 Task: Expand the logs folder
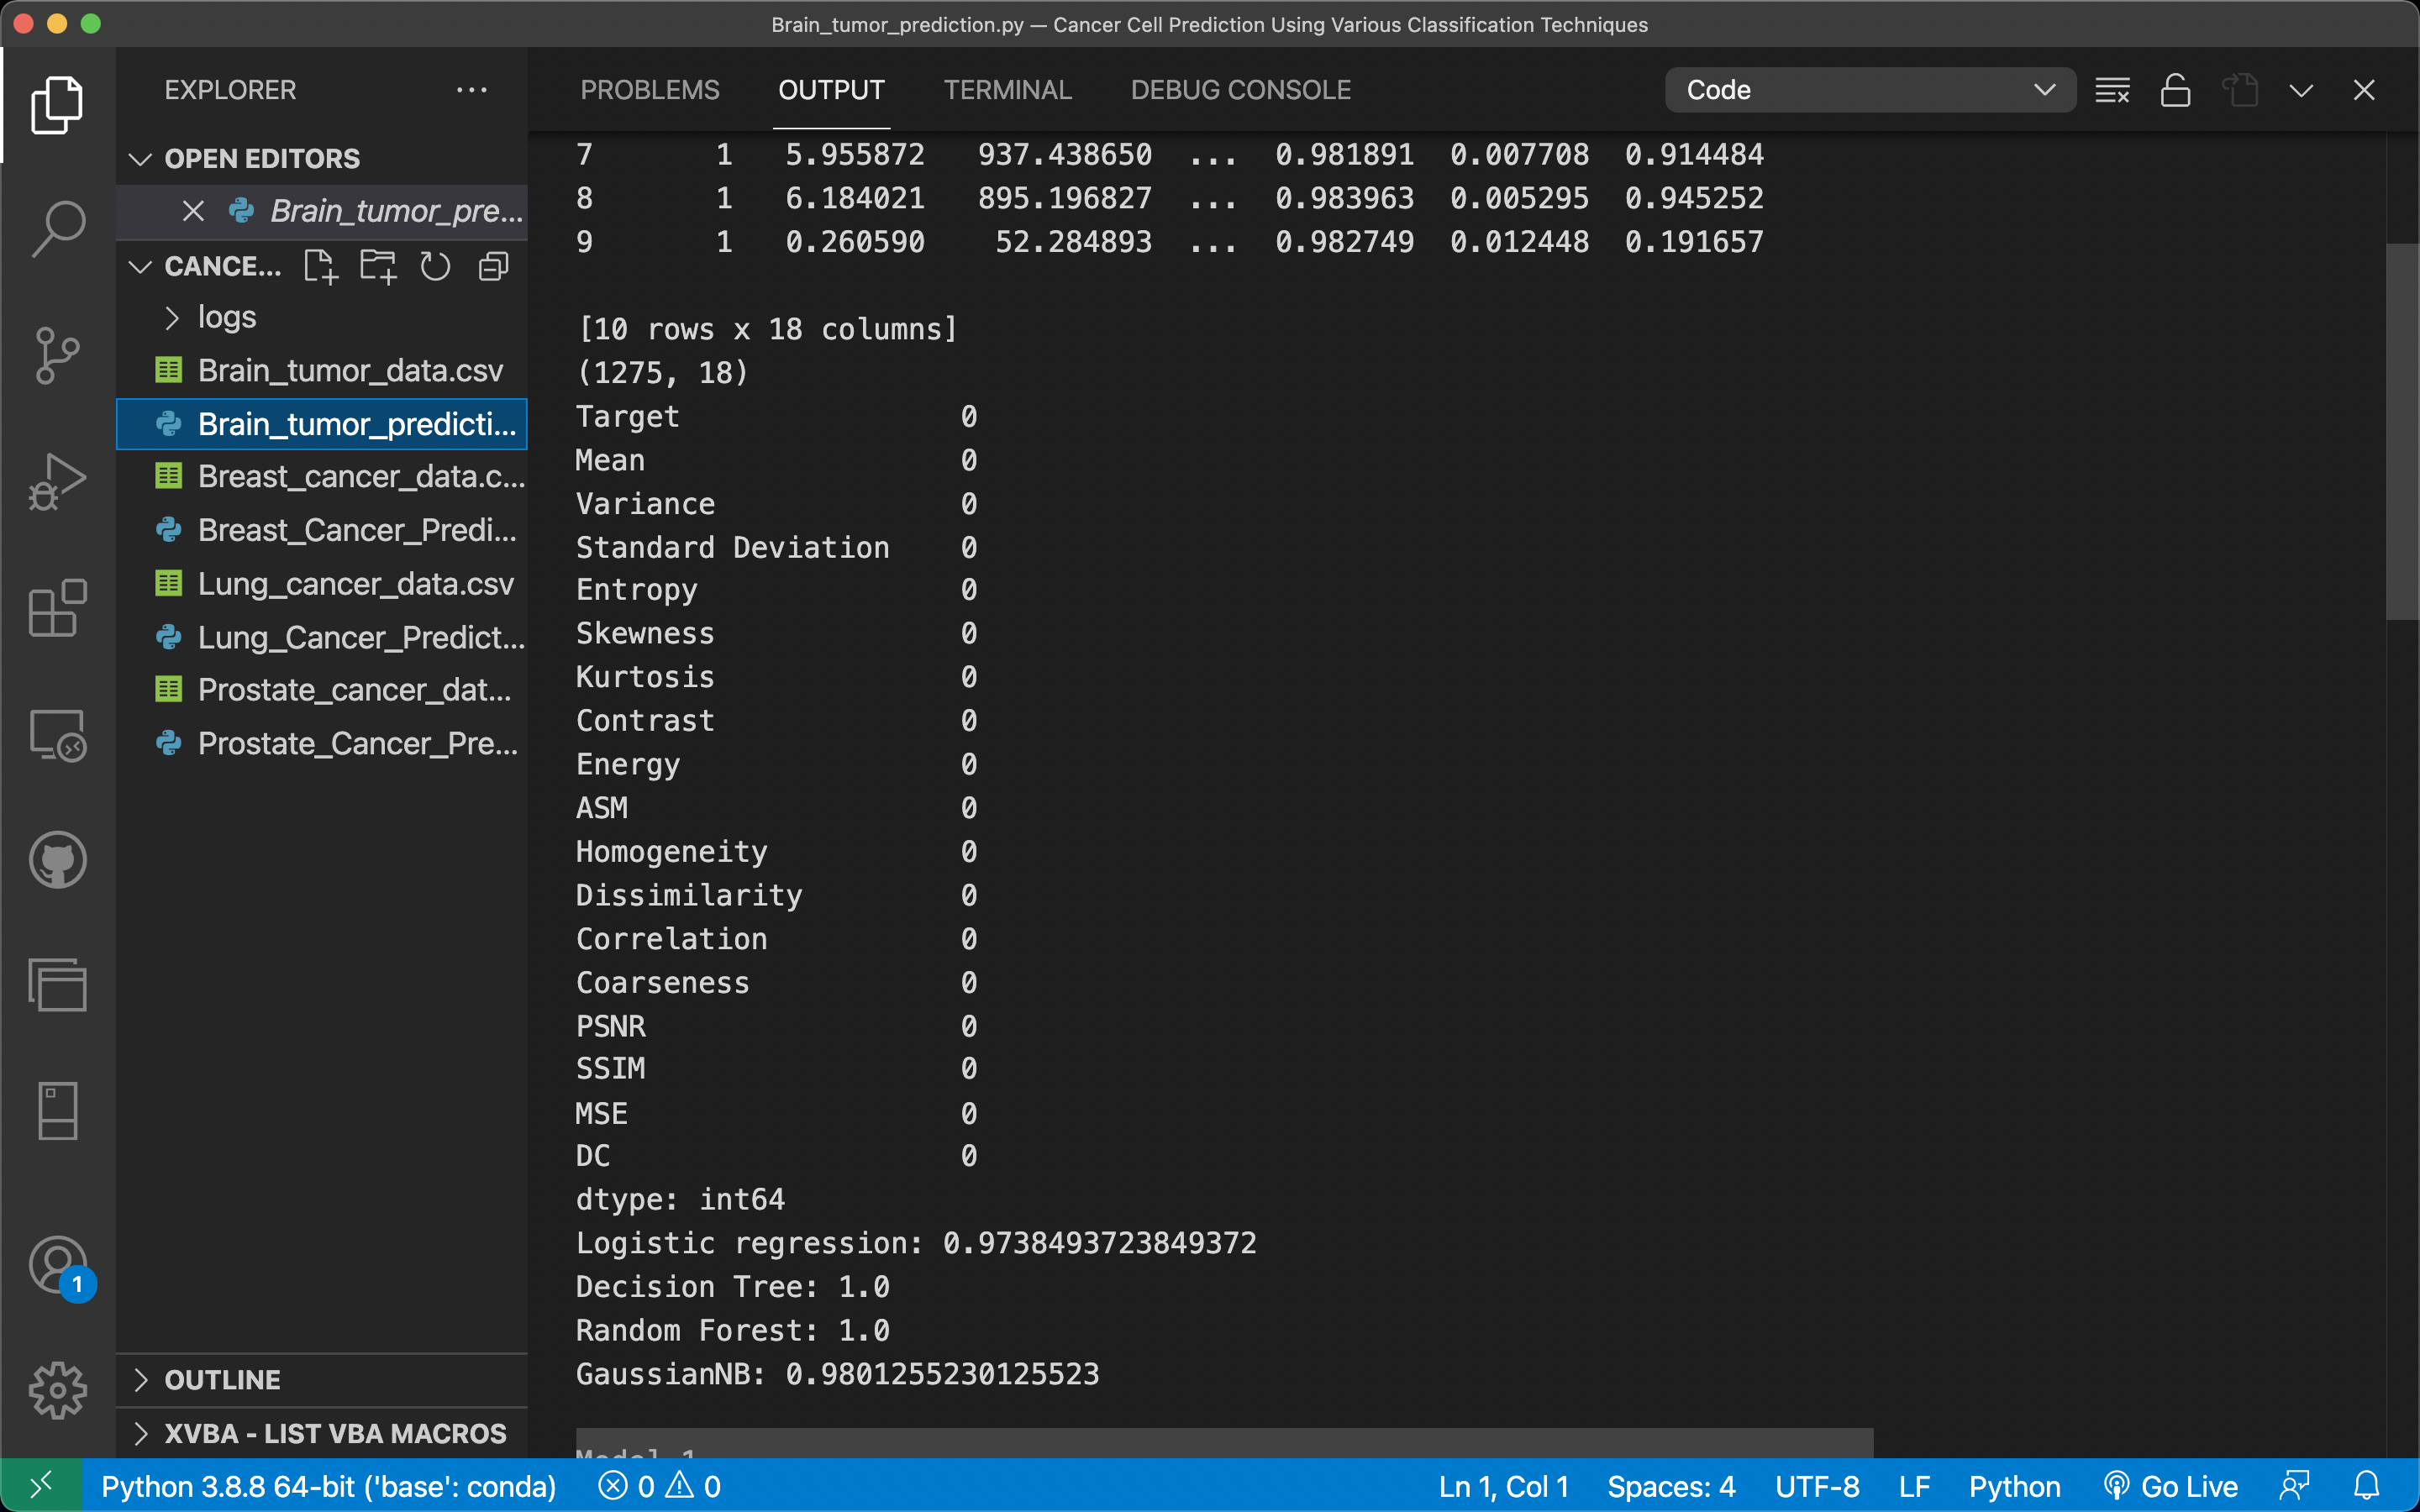(x=226, y=318)
